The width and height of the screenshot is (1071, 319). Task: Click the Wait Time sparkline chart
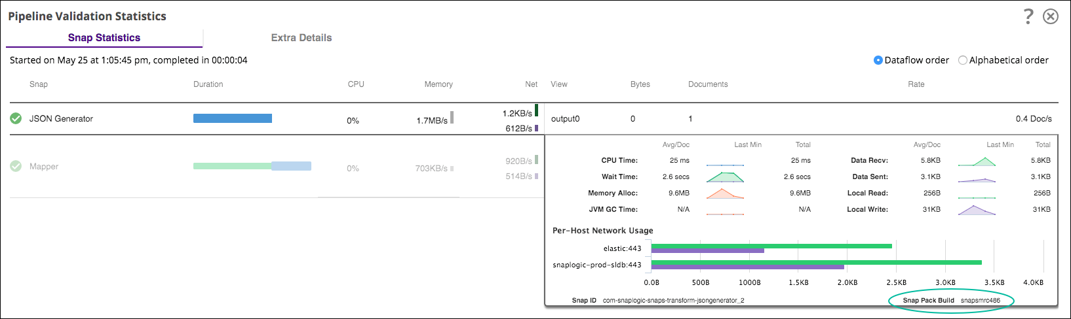tap(725, 176)
